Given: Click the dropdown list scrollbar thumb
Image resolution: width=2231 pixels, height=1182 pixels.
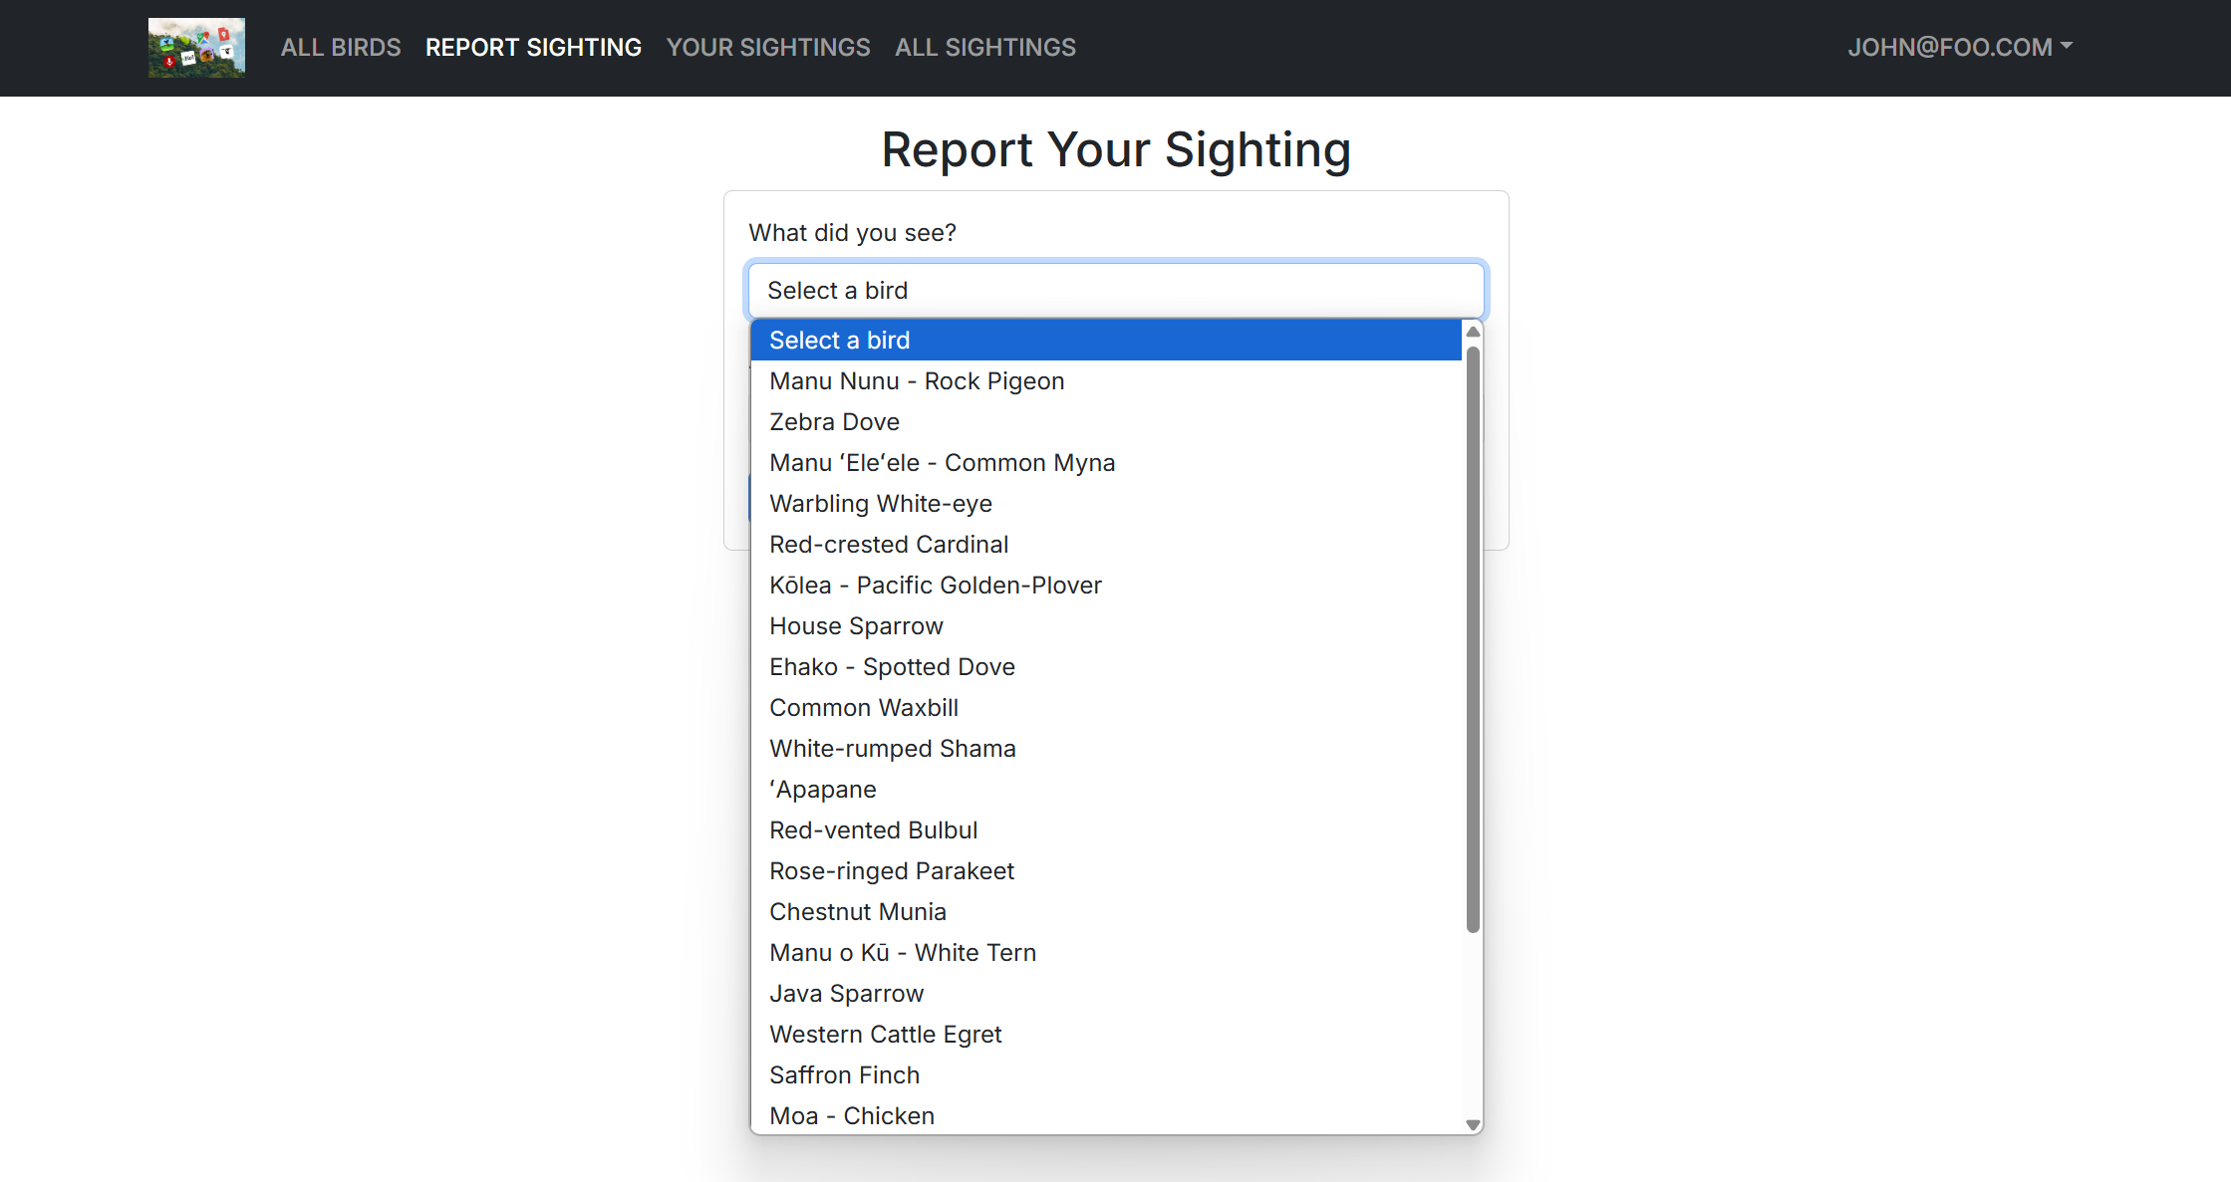Looking at the screenshot, I should (1472, 637).
